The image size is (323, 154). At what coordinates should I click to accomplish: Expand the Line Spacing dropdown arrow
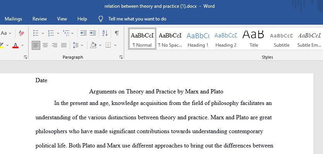pyautogui.click(x=82, y=45)
